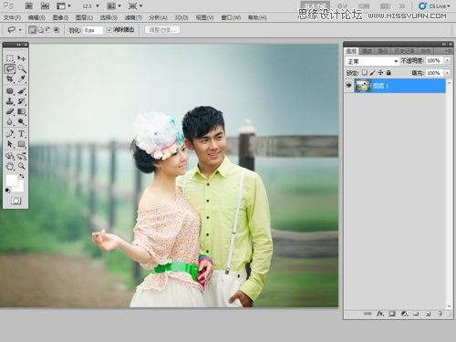456x342 pixels.
Task: Open the CS Live dropdown
Action: (x=434, y=6)
